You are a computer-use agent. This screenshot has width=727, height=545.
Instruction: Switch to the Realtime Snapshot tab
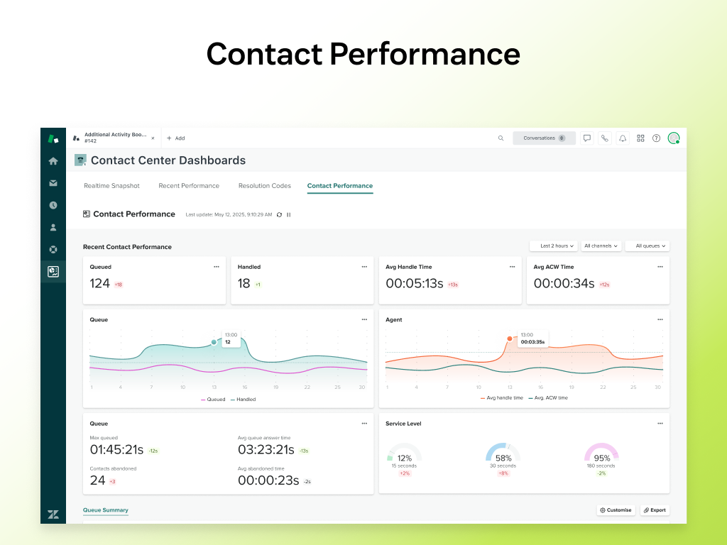(x=111, y=186)
